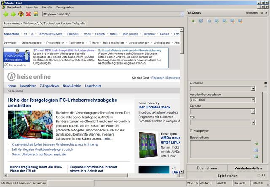Open the Fenster menu
Image resolution: width=270 pixels, height=187 pixels.
pos(47,8)
